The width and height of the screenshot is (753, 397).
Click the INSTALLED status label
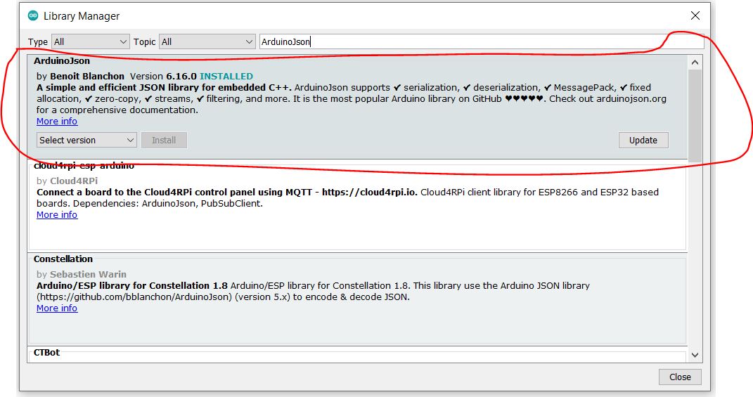point(226,77)
